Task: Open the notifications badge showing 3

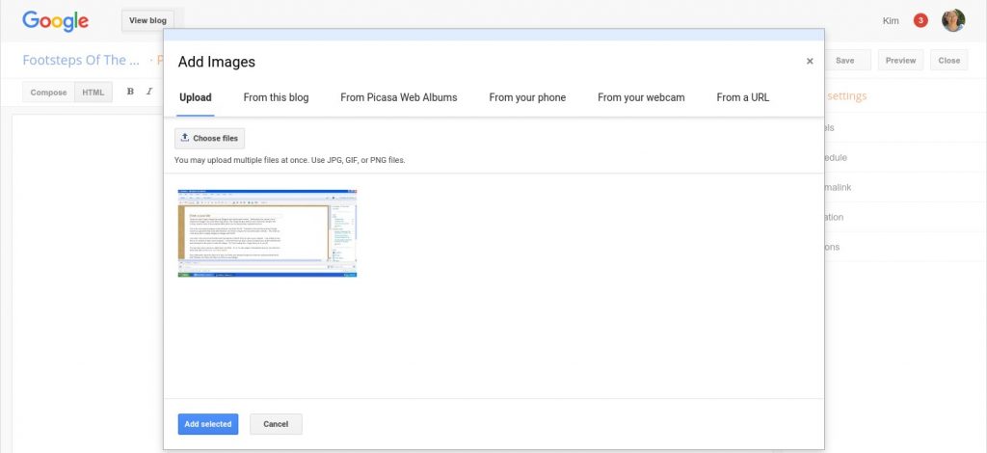Action: [x=920, y=21]
